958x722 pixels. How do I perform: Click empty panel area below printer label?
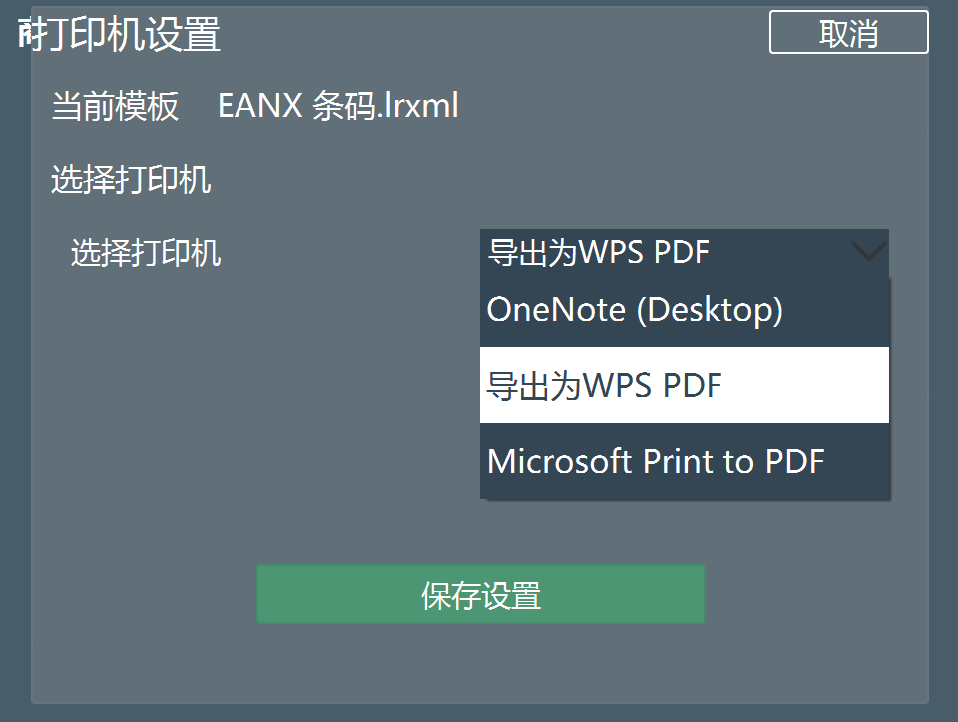(244, 397)
